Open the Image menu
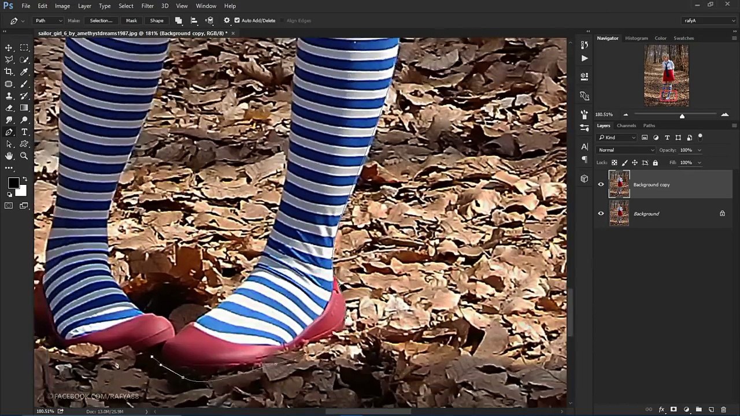Screen dimensions: 740x416 pyautogui.click(x=62, y=6)
